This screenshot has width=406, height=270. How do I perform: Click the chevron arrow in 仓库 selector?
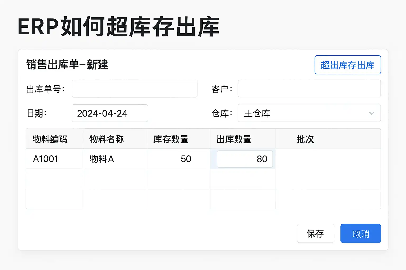pyautogui.click(x=371, y=113)
